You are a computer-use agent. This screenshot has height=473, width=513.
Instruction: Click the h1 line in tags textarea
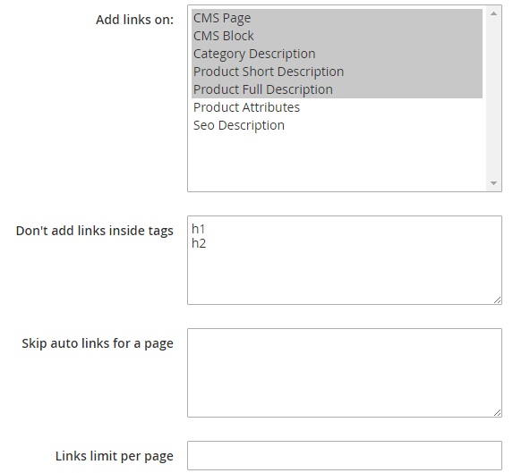(198, 229)
